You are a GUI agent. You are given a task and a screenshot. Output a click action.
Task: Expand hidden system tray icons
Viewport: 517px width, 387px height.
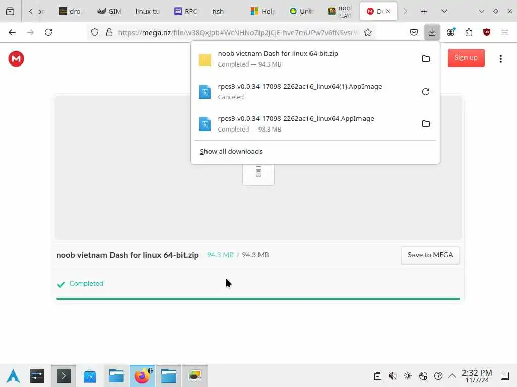pos(452,376)
